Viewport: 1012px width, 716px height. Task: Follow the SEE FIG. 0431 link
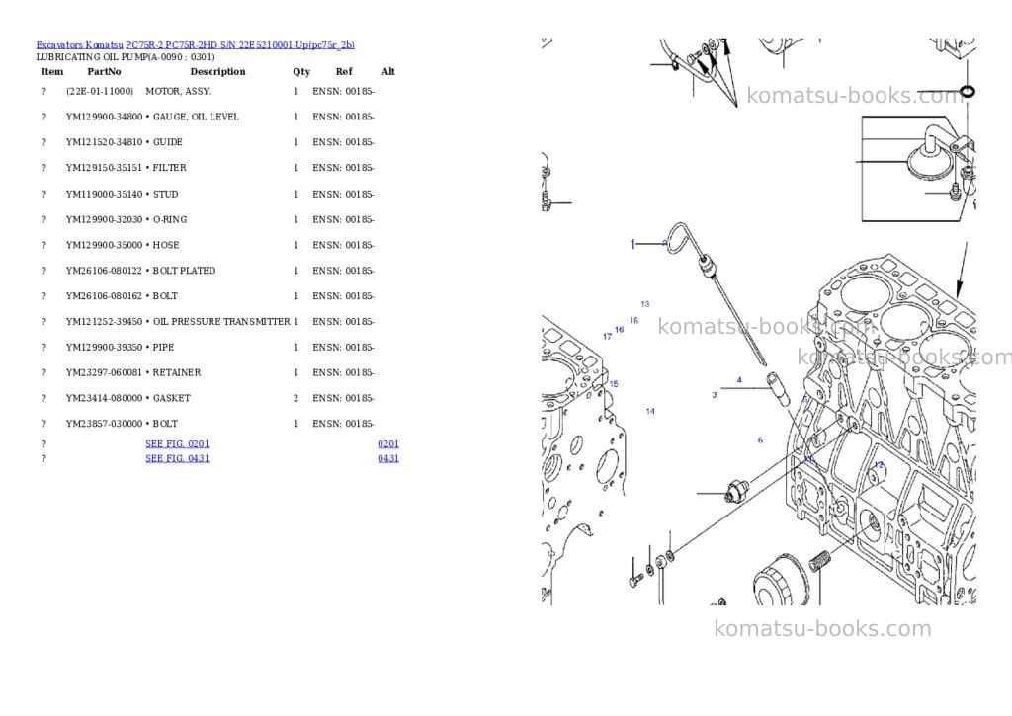178,458
